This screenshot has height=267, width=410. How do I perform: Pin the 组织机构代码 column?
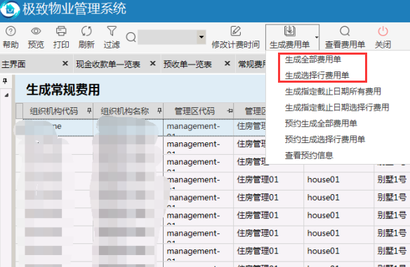(89, 111)
